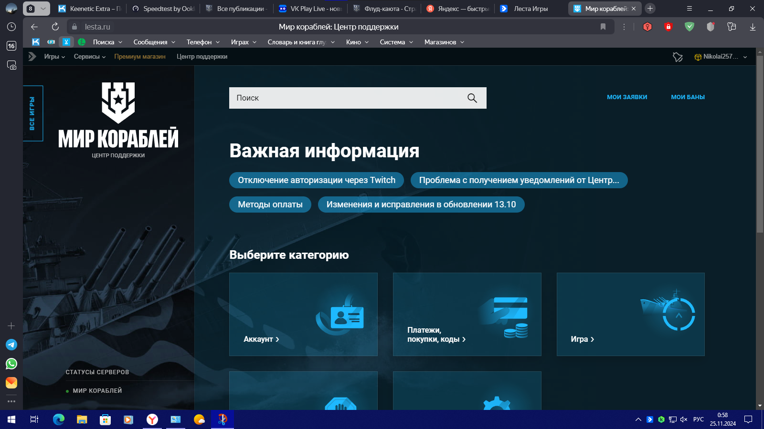The width and height of the screenshot is (764, 429).
Task: Open the screenshot tool in browser sidebar
Action: click(11, 65)
